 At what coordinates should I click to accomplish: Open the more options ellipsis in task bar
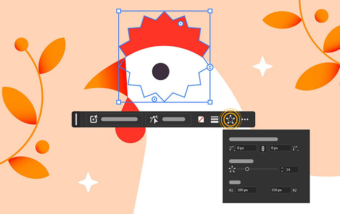click(245, 119)
